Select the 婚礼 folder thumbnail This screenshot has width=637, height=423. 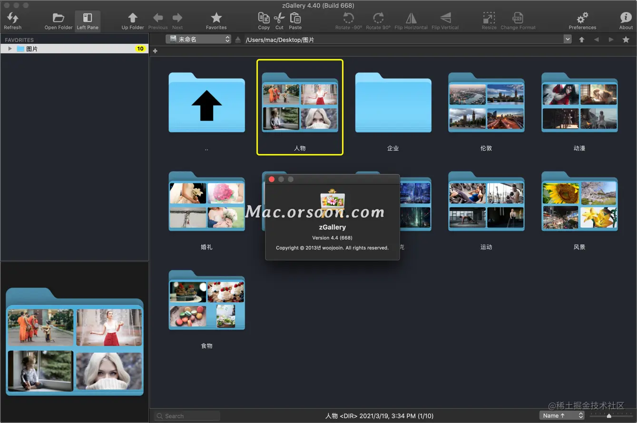tap(206, 202)
